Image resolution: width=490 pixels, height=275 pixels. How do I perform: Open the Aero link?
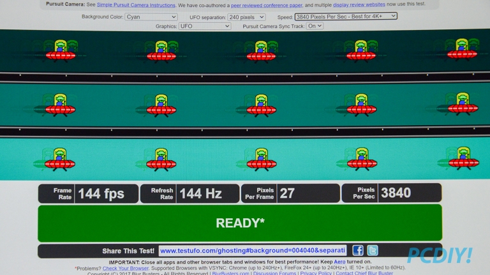[x=339, y=262]
